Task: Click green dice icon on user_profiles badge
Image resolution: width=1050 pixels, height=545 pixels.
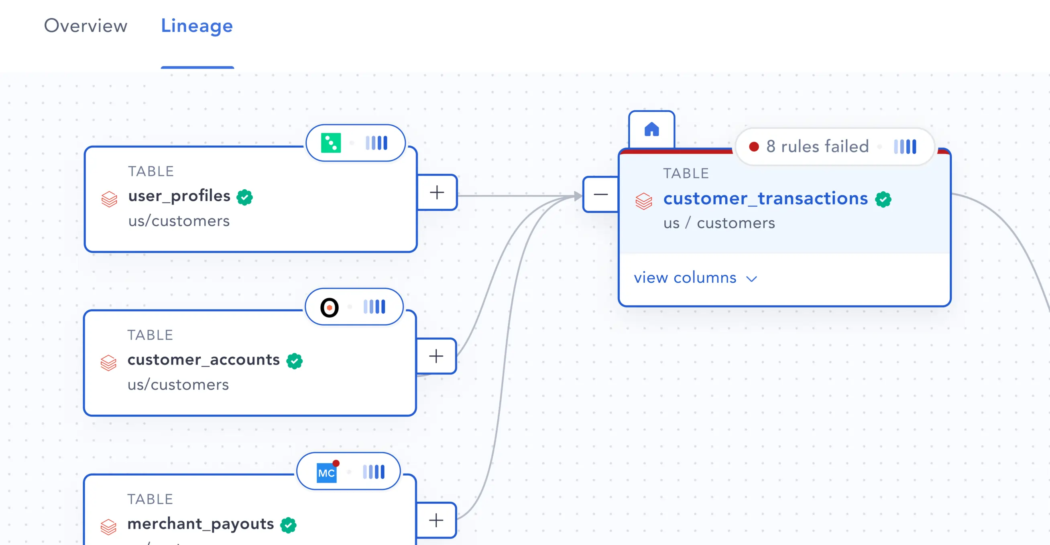Action: (331, 143)
